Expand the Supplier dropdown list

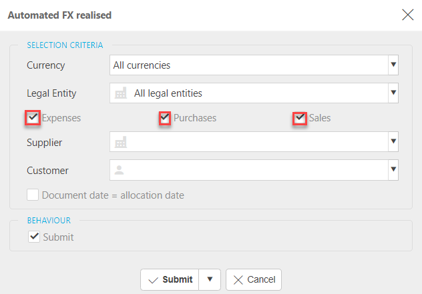pos(393,142)
